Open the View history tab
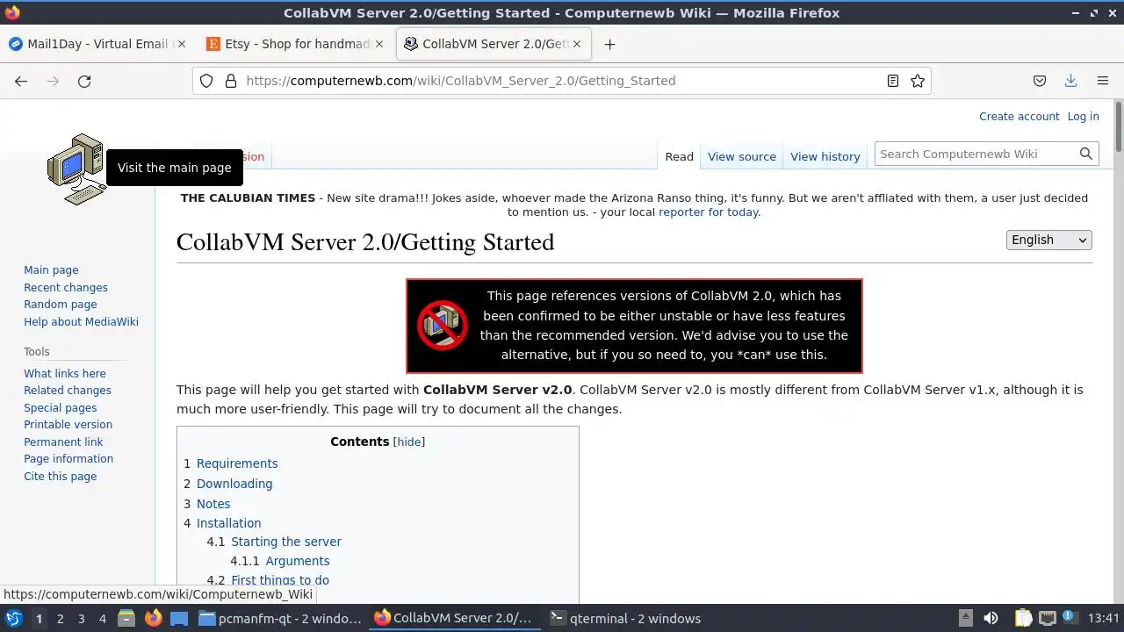 click(825, 156)
